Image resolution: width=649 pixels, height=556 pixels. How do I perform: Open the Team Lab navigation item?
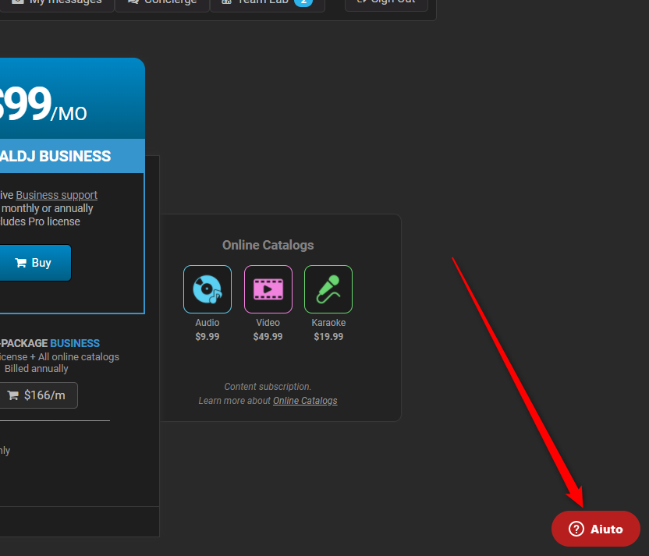[268, 3]
